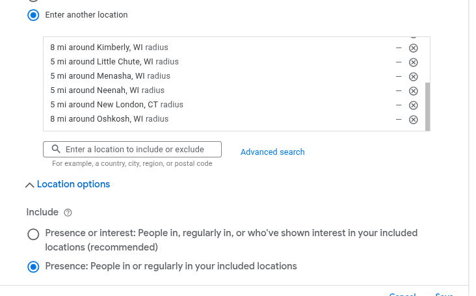Click the Include help question mark icon
Screen dimensions: 476x296
tap(68, 213)
